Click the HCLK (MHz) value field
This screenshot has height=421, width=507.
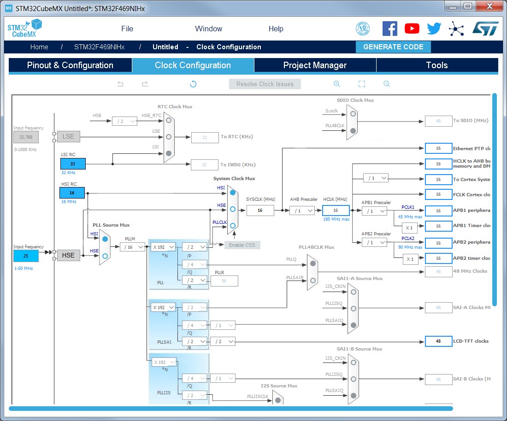(x=336, y=210)
